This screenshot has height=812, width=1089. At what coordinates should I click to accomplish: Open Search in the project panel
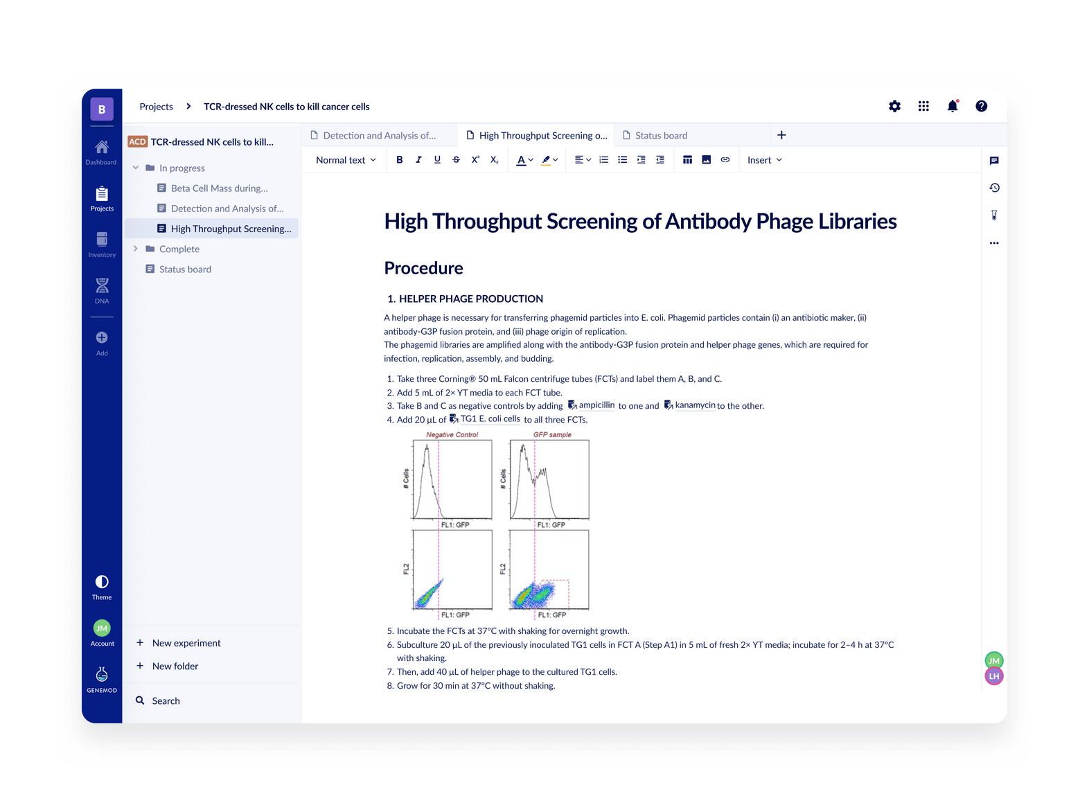[x=158, y=700]
